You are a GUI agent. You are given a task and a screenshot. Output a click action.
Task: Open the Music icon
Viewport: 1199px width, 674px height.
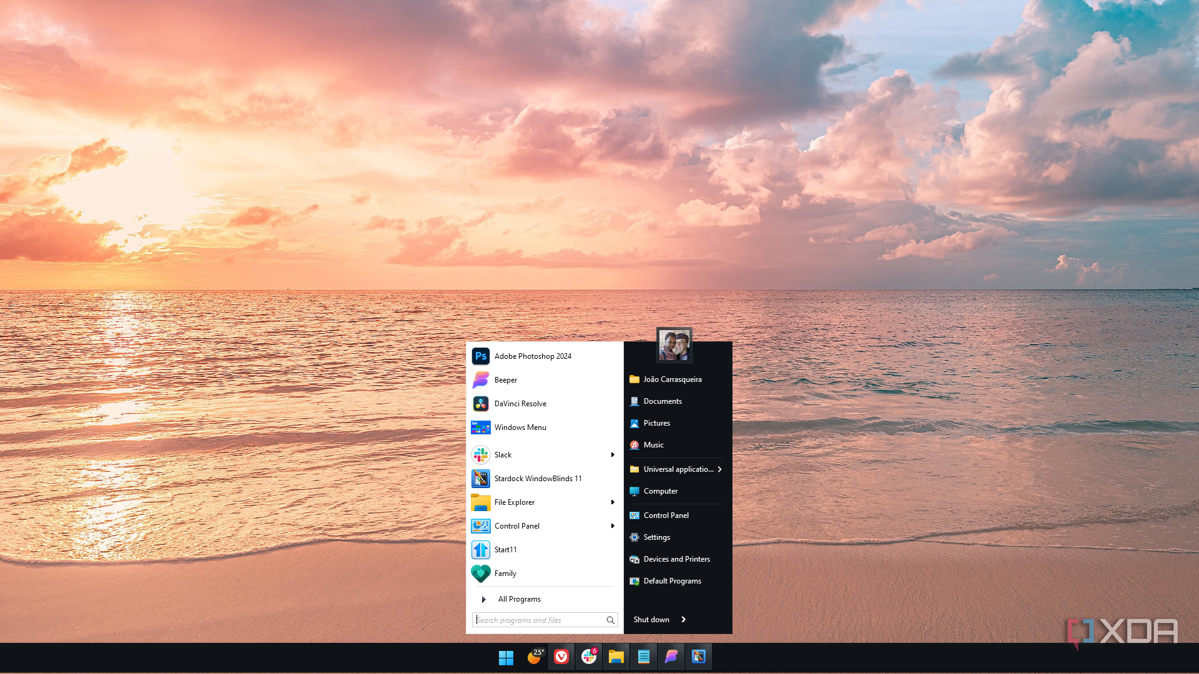click(x=634, y=445)
